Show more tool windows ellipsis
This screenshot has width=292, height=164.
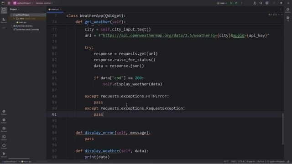pos(4,28)
